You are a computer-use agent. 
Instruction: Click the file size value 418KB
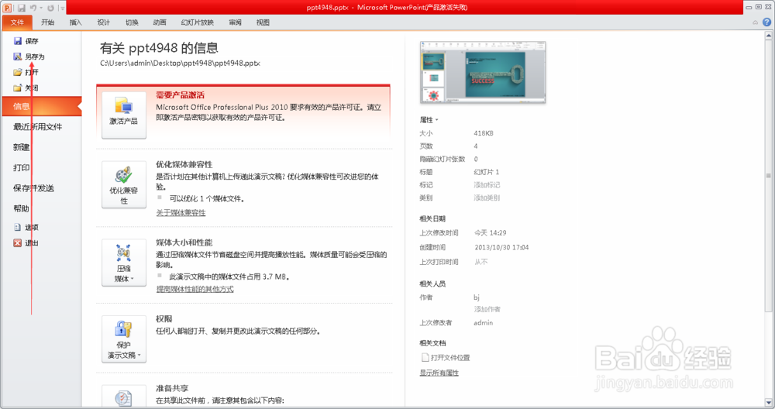[x=484, y=133]
